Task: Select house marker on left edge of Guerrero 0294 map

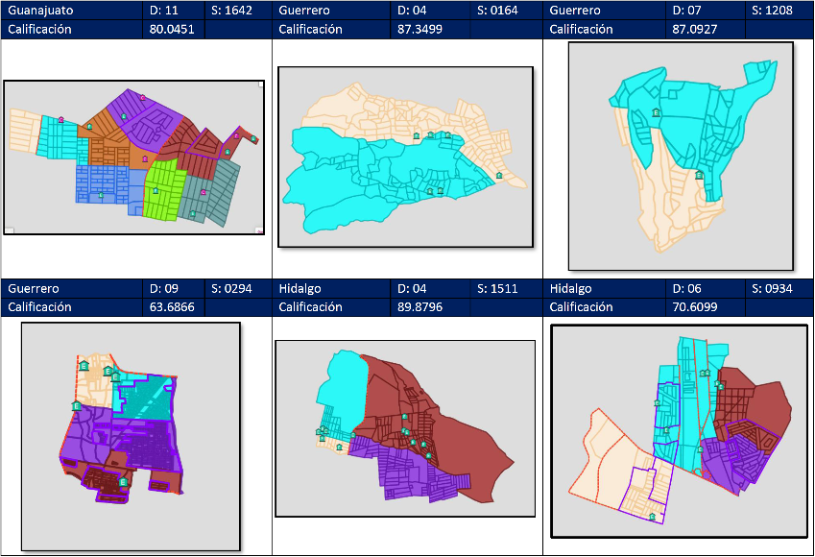Action: pos(76,406)
